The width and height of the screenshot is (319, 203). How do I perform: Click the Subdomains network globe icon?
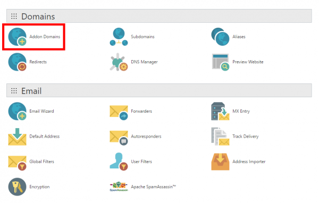point(119,37)
